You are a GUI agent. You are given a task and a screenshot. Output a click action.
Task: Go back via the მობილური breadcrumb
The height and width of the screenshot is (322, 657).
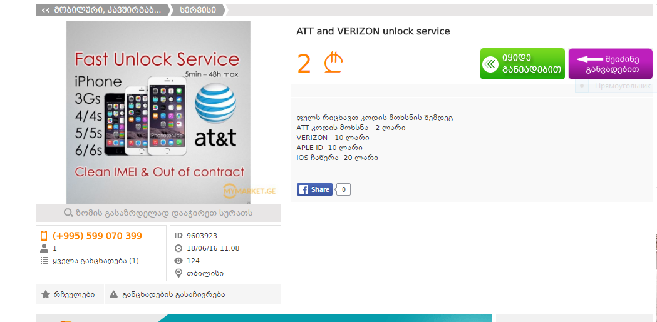[x=102, y=10]
